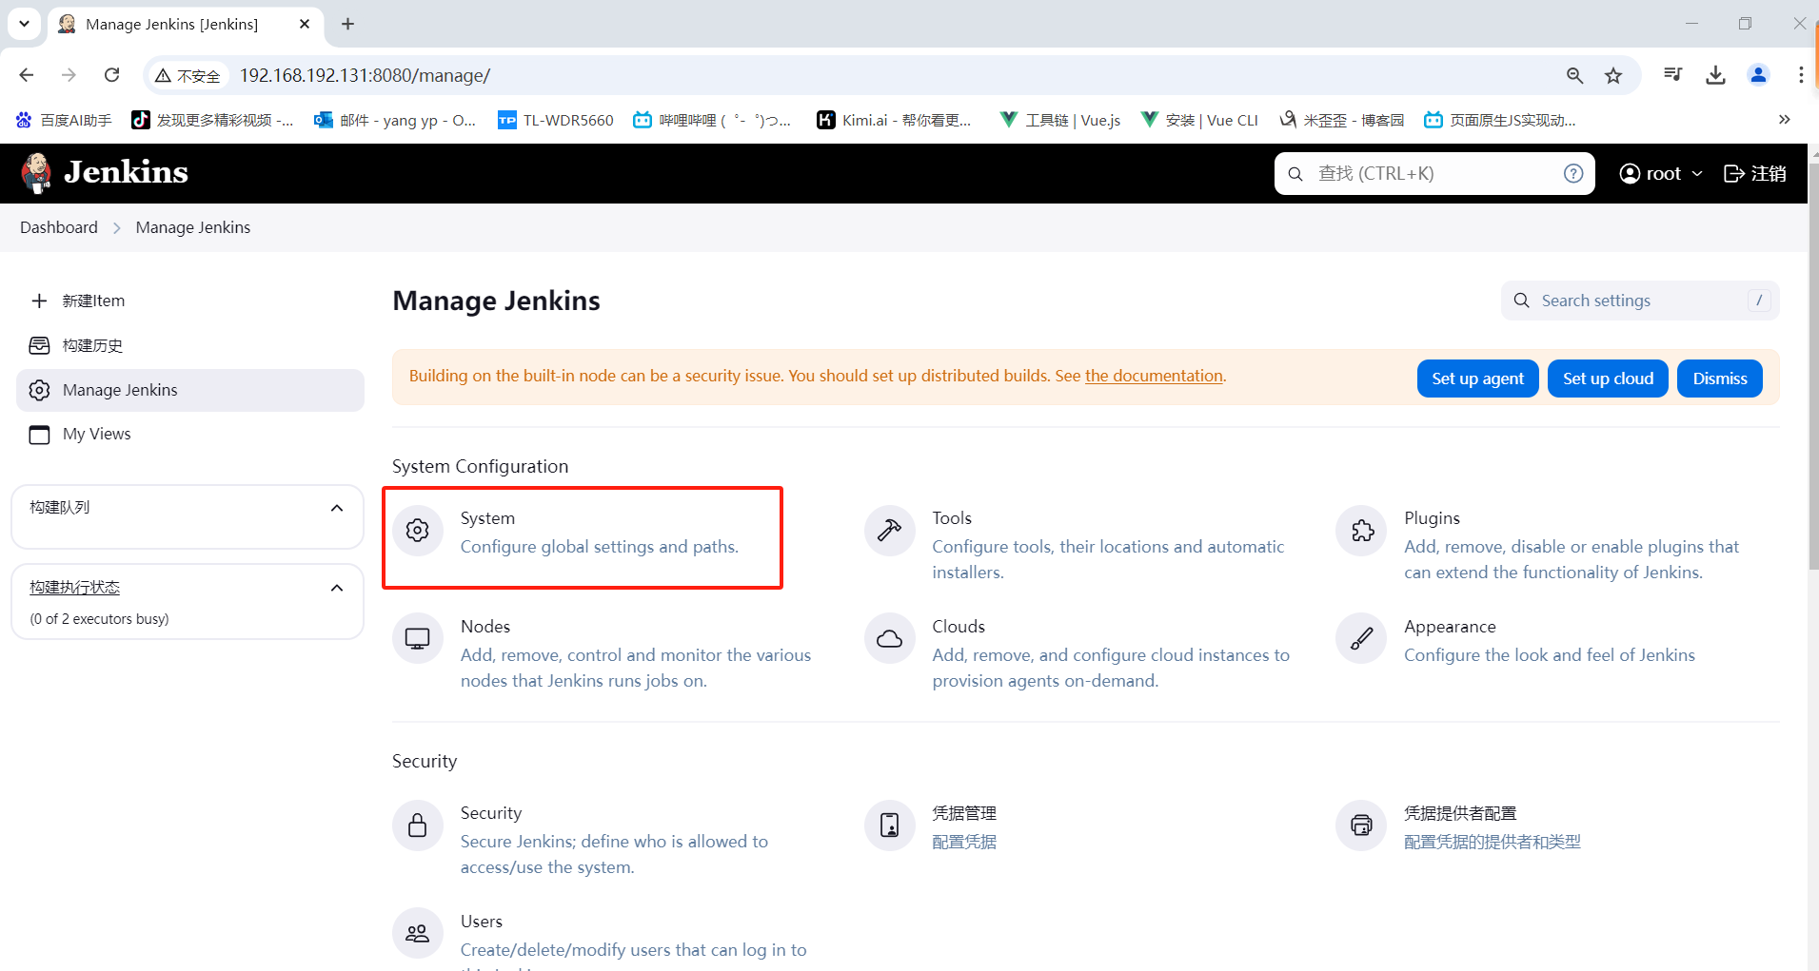Open the documentation link in the warning
The height and width of the screenshot is (971, 1819).
tap(1154, 376)
